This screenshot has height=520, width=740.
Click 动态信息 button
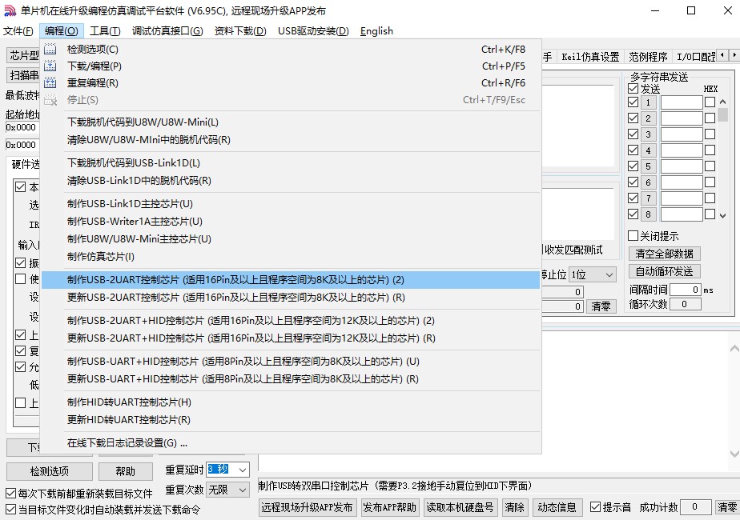pos(557,507)
